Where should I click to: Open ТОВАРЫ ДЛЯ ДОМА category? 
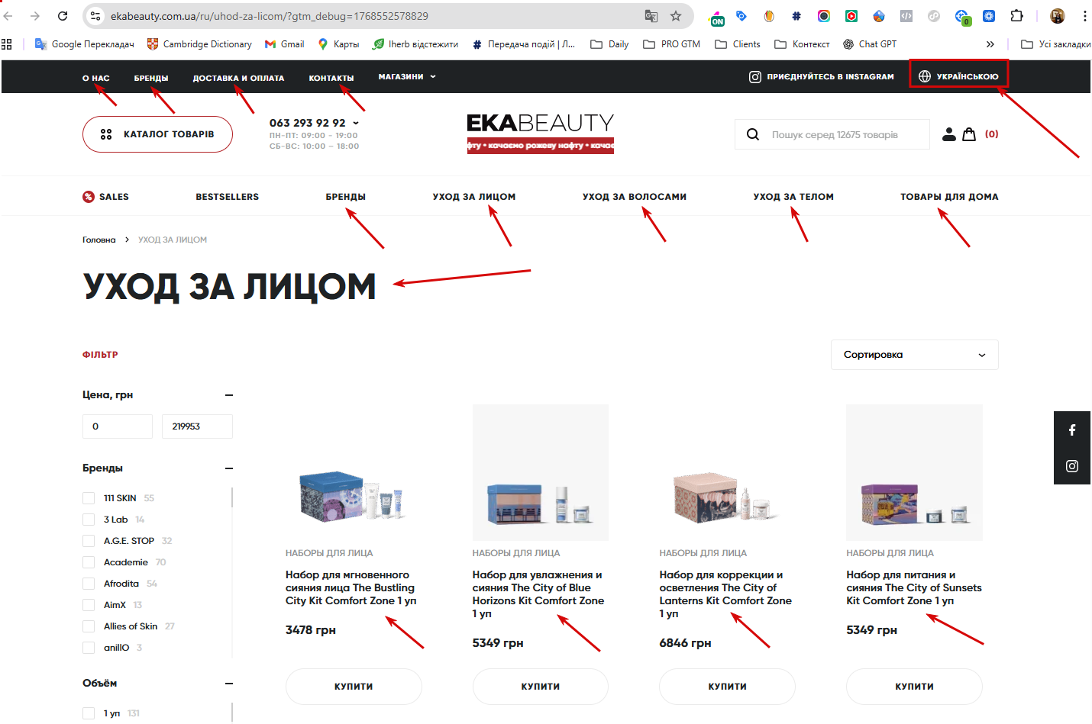point(949,197)
